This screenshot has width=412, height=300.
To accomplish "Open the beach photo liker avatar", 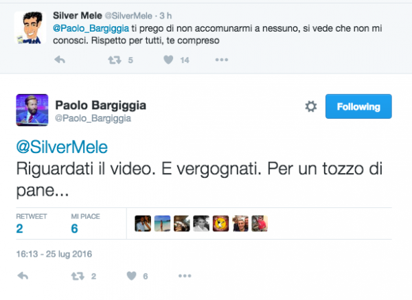I will tap(162, 224).
